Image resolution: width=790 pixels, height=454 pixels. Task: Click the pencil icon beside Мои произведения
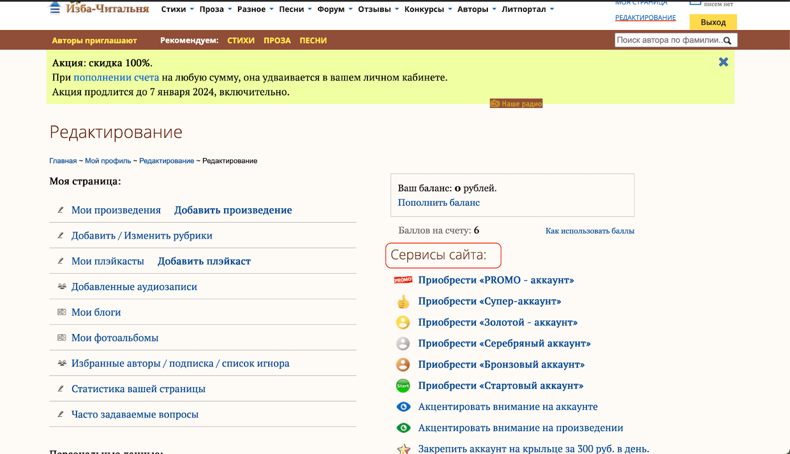click(x=61, y=210)
